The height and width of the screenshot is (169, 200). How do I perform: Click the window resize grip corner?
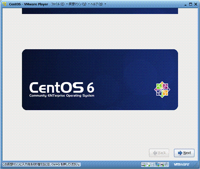click(x=197, y=166)
